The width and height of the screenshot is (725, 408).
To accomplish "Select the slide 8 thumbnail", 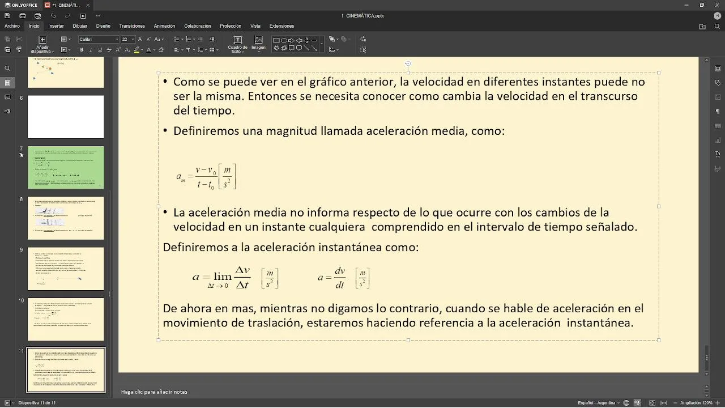I will pyautogui.click(x=66, y=218).
